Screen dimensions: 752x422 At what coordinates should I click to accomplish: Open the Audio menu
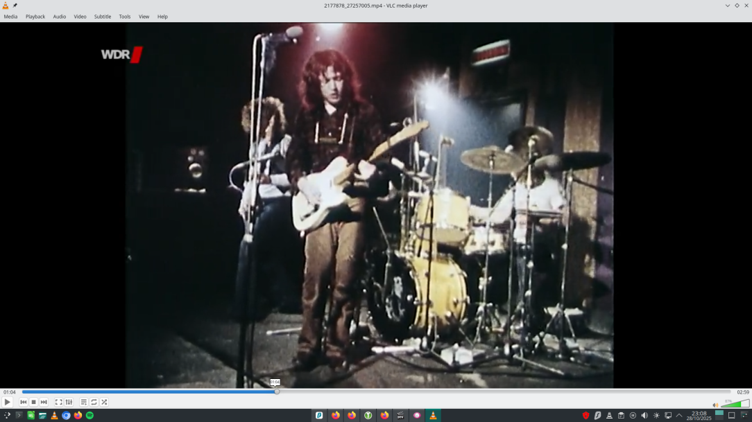(60, 17)
